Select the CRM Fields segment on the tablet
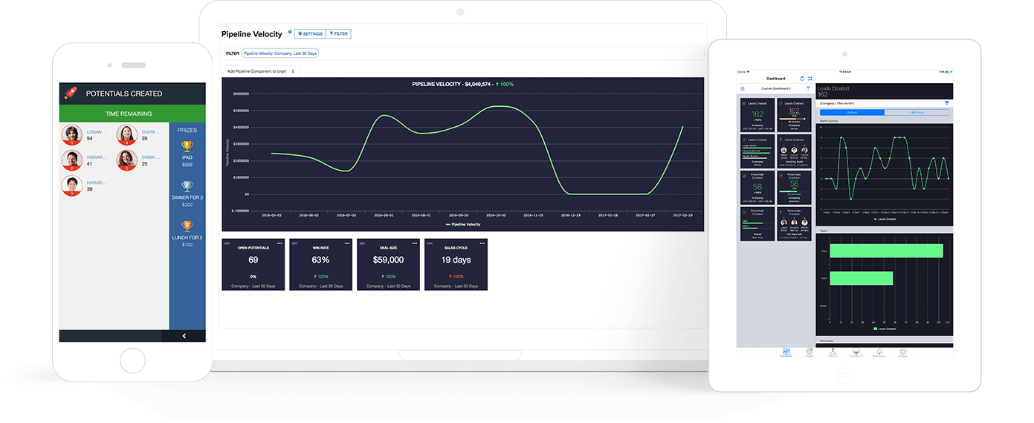 coord(917,112)
